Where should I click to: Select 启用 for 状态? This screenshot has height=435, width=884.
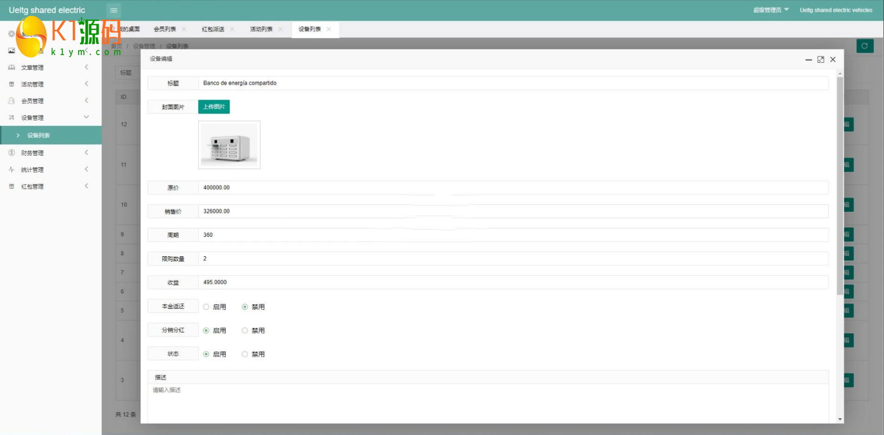(x=206, y=354)
